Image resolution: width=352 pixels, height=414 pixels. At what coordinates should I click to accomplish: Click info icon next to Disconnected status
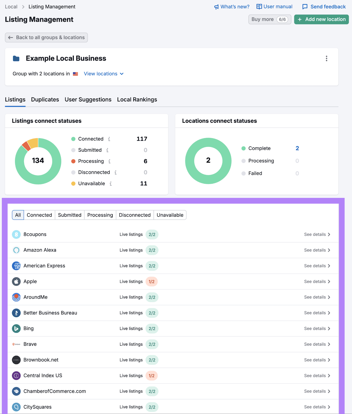click(x=116, y=172)
